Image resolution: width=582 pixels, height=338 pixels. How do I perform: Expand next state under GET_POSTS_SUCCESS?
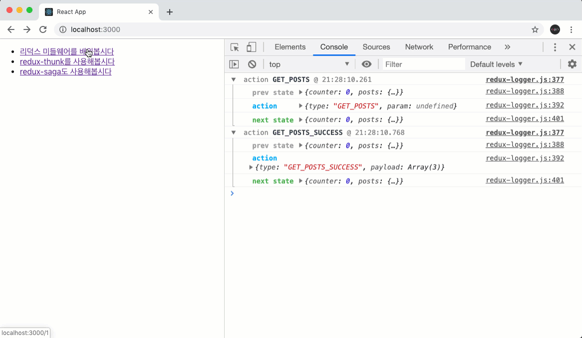[x=300, y=181]
